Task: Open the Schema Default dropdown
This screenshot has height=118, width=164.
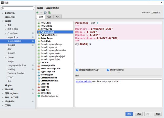Action: tap(156, 12)
